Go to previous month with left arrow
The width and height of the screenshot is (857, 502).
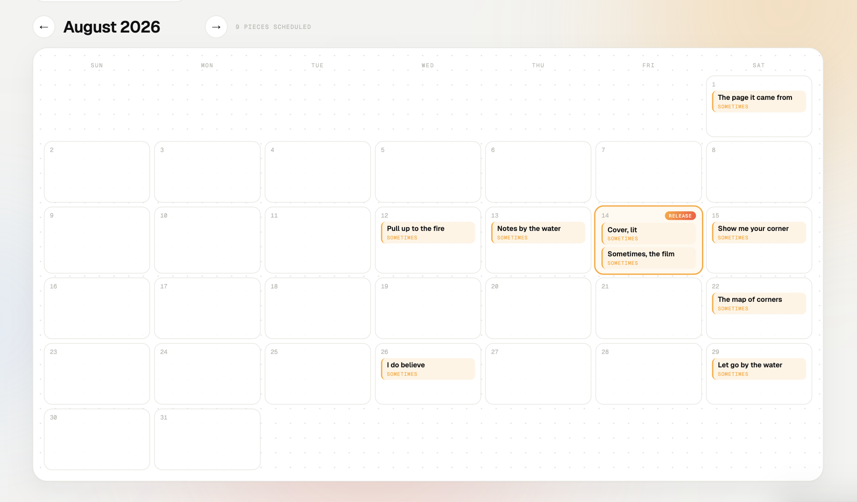tap(44, 27)
